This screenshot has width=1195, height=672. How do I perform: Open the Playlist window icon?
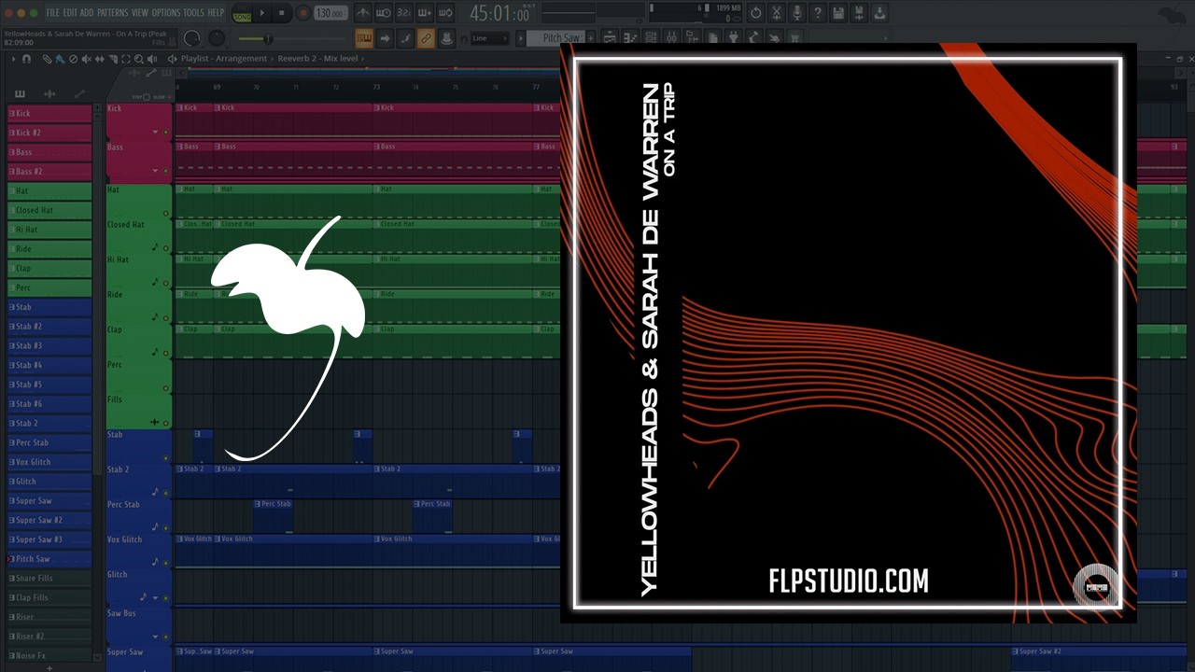point(610,37)
